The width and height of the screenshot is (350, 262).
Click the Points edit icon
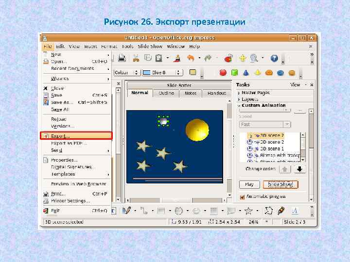point(268,210)
